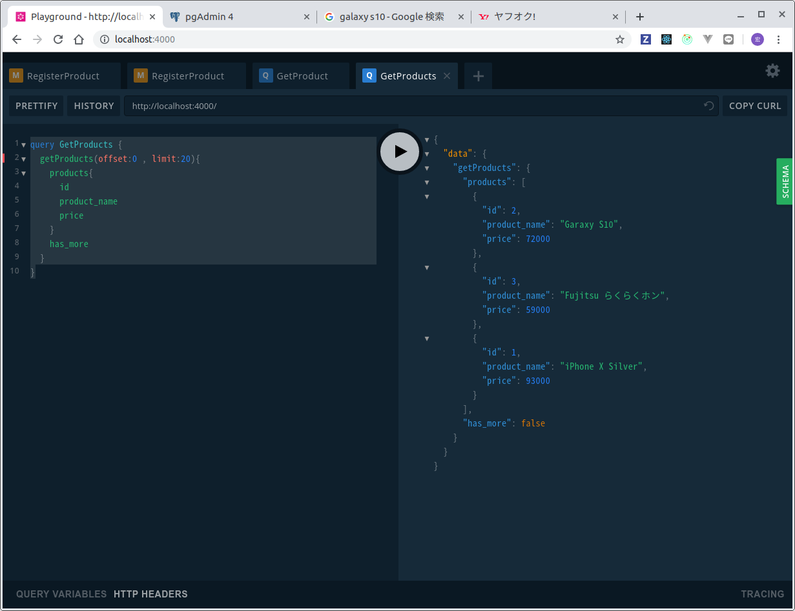This screenshot has width=795, height=611.
Task: Switch to the GetProduct query tab
Action: coord(301,76)
